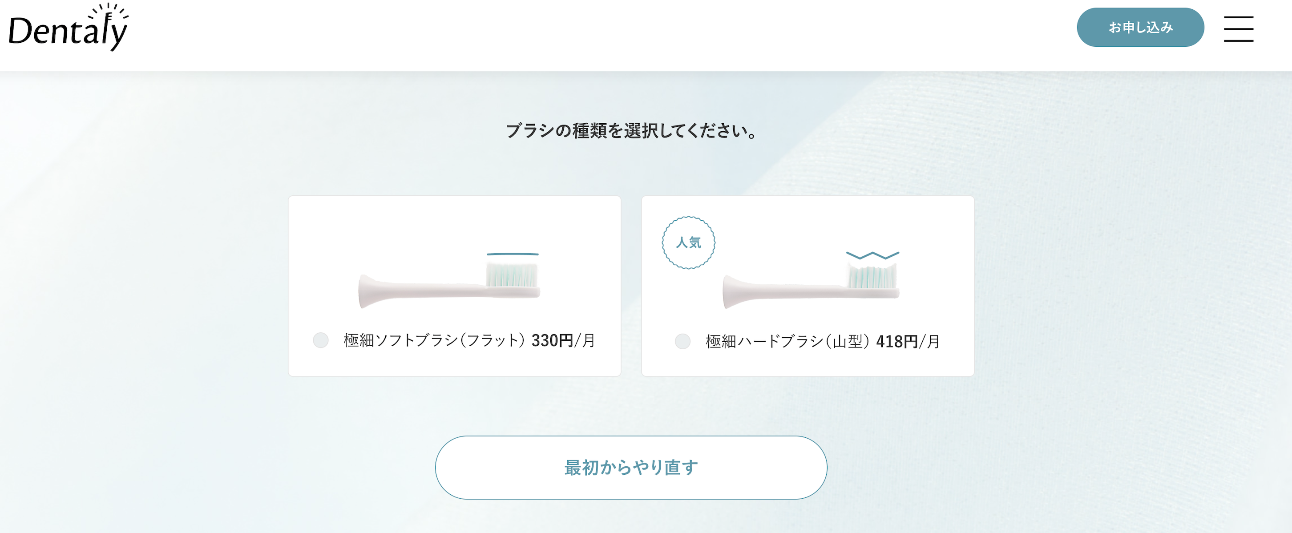1292x533 pixels.
Task: Click the zigzag mountain-shape icon above hard brush
Action: tap(872, 255)
